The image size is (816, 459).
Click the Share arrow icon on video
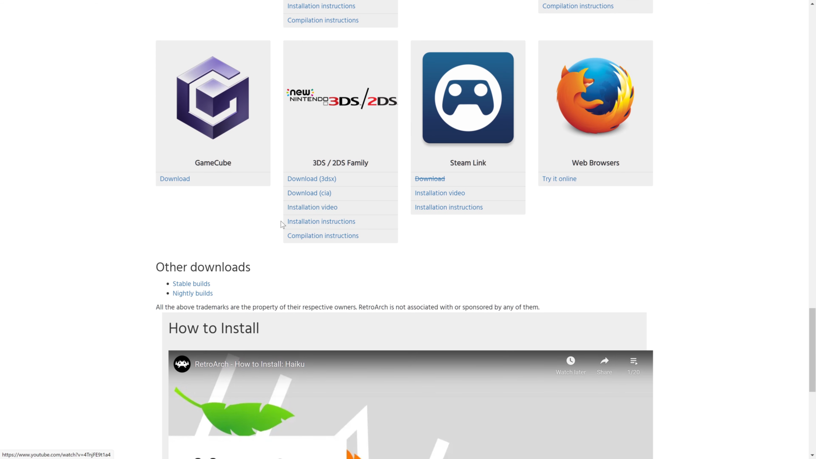tap(604, 361)
